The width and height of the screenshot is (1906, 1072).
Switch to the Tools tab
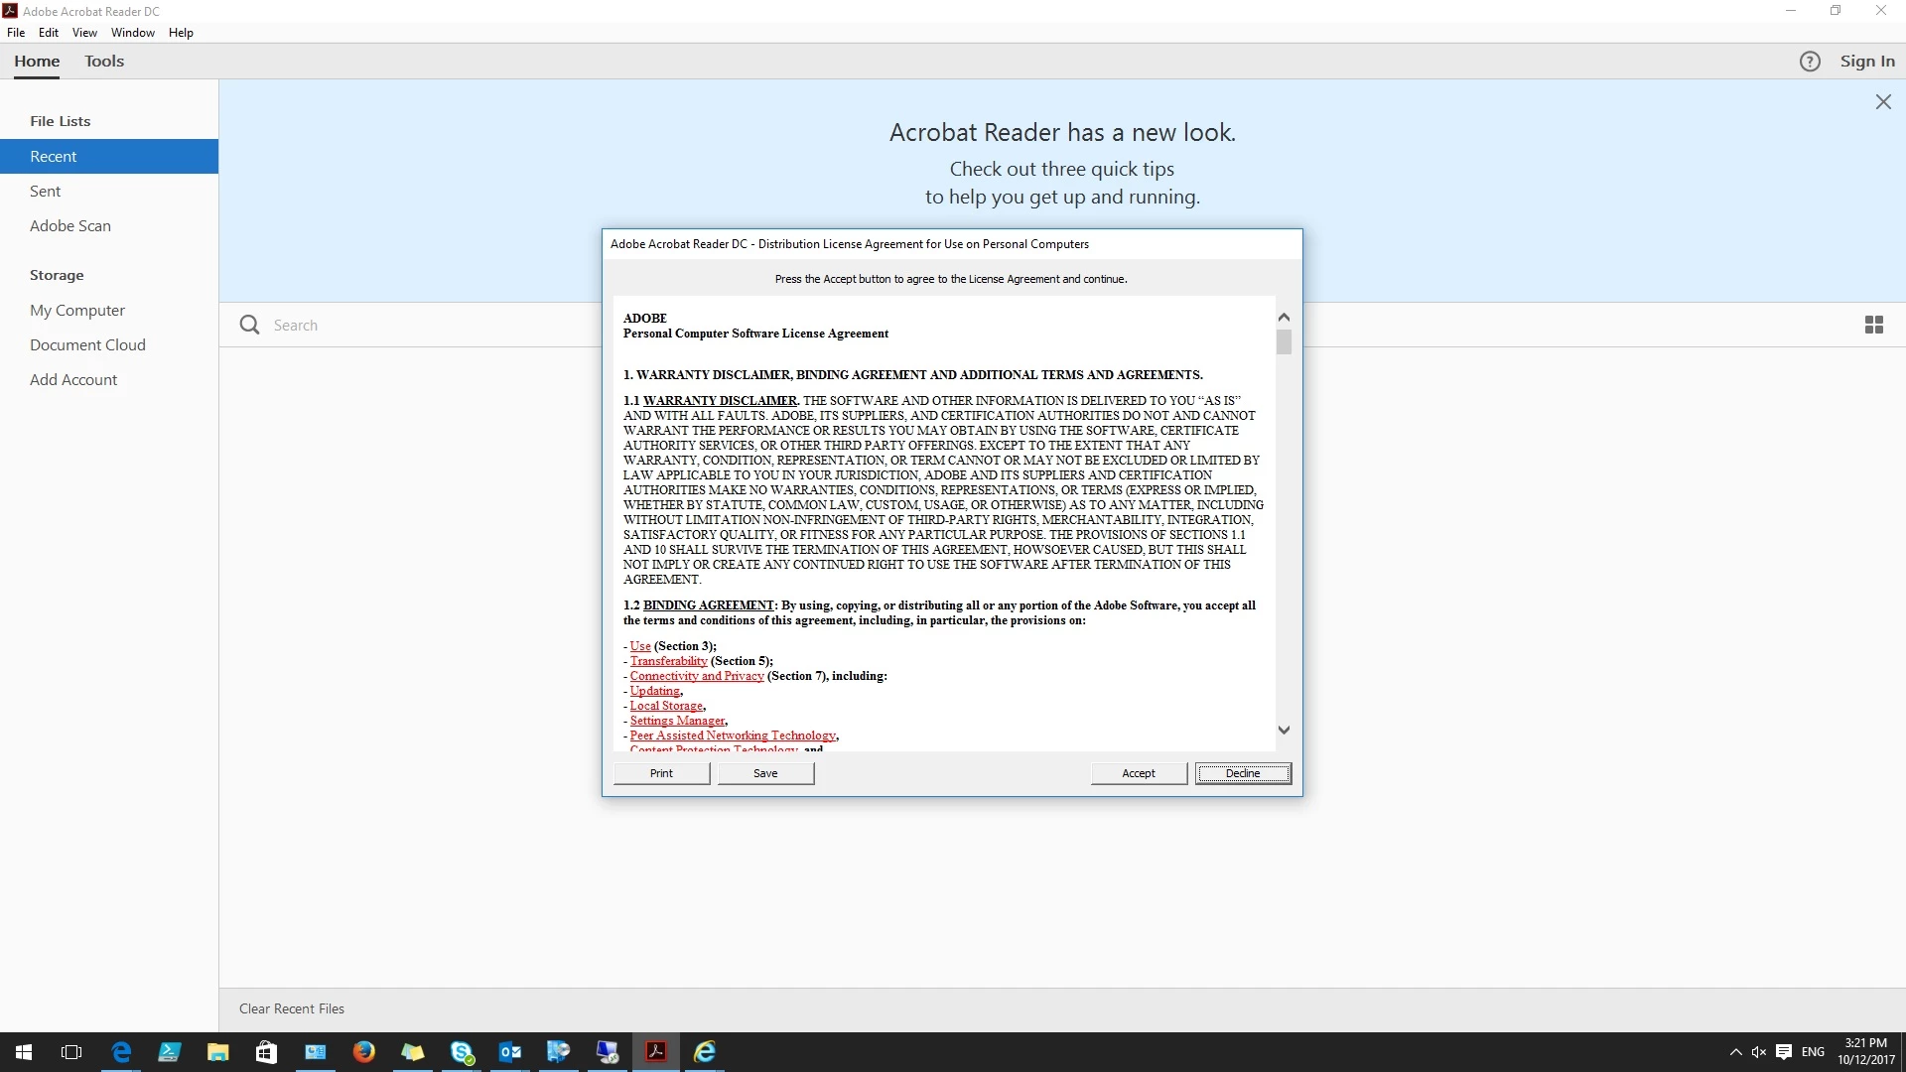pos(104,62)
